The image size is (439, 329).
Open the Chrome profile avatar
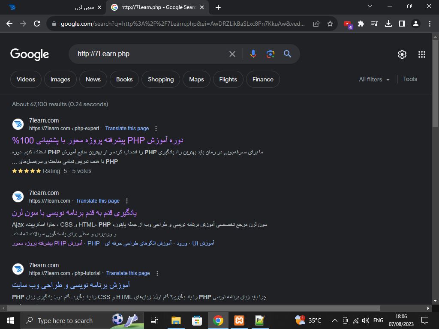tap(416, 24)
